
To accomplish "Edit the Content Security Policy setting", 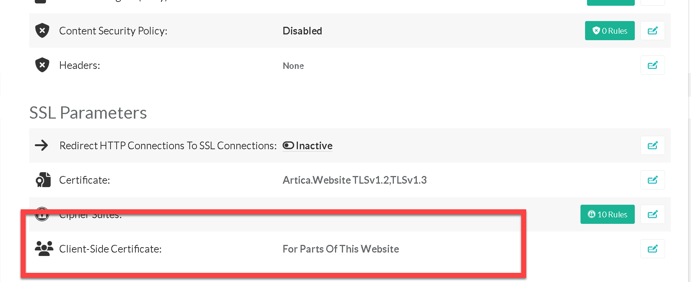I will [x=652, y=31].
